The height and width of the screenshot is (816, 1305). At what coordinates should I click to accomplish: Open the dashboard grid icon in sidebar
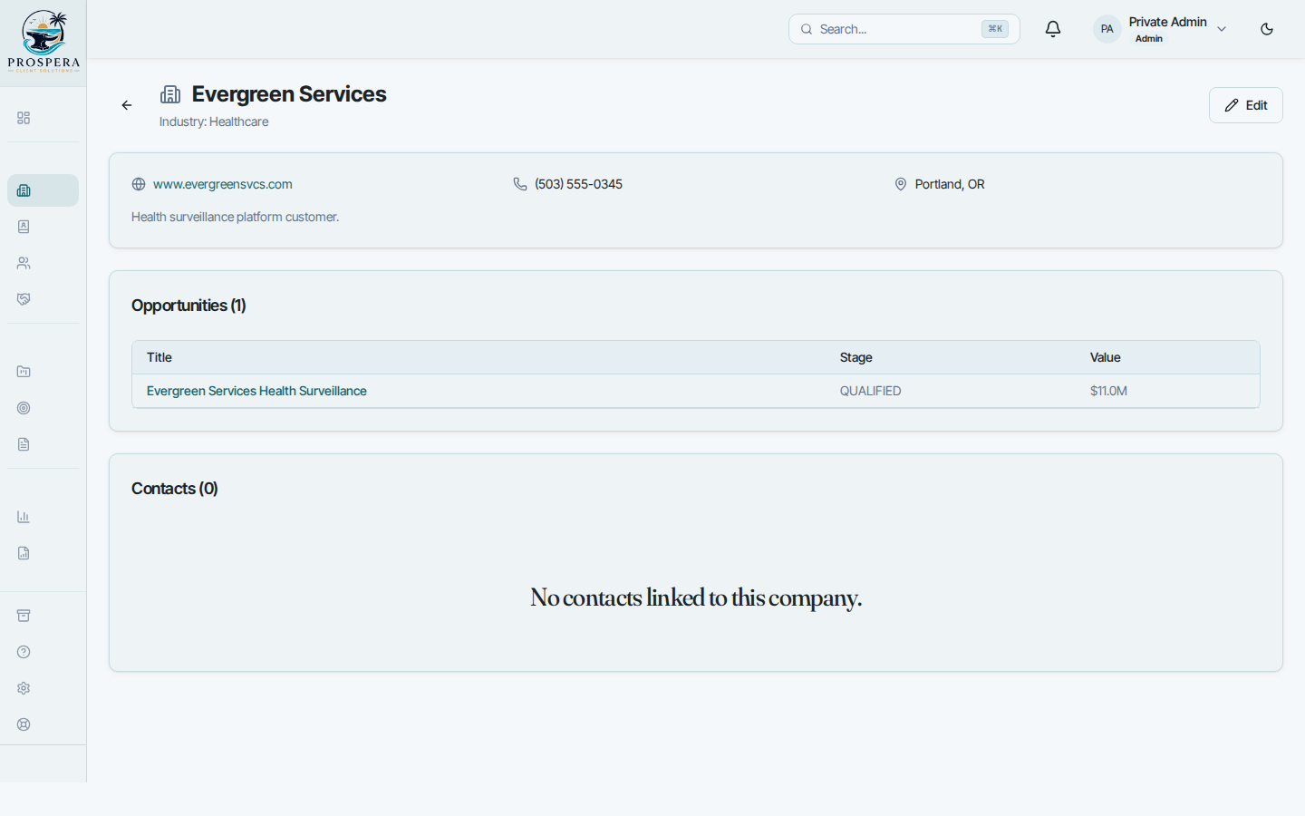click(x=24, y=118)
